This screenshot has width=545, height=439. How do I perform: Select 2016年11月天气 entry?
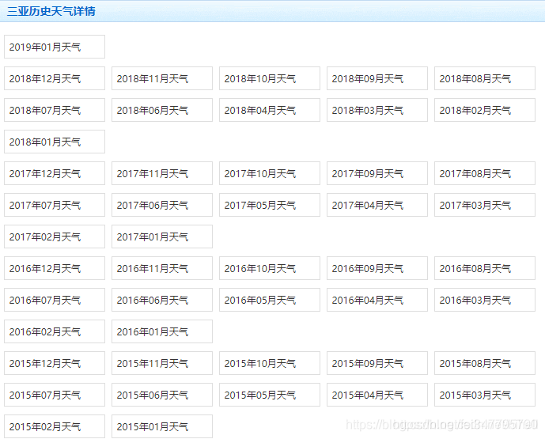(x=162, y=268)
